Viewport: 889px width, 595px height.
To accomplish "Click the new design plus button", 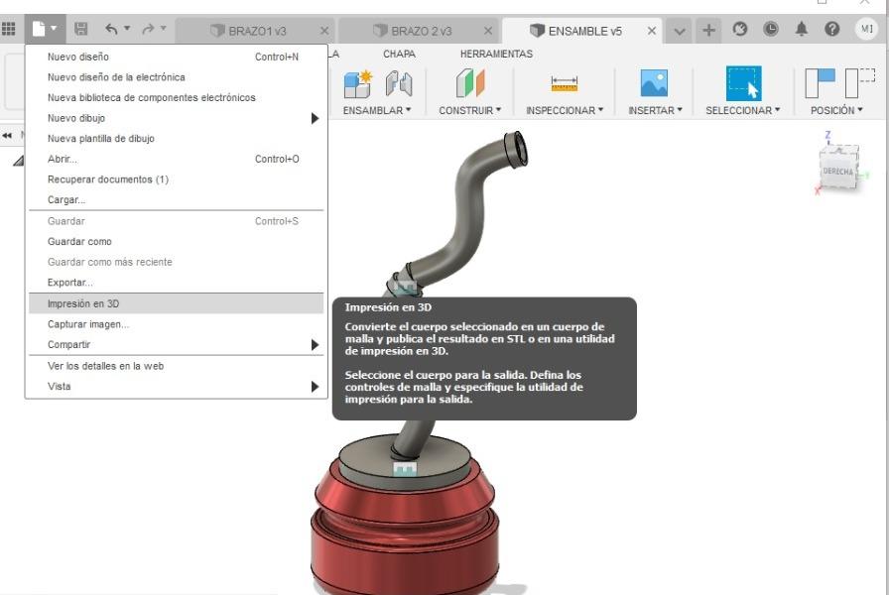I will pyautogui.click(x=708, y=30).
